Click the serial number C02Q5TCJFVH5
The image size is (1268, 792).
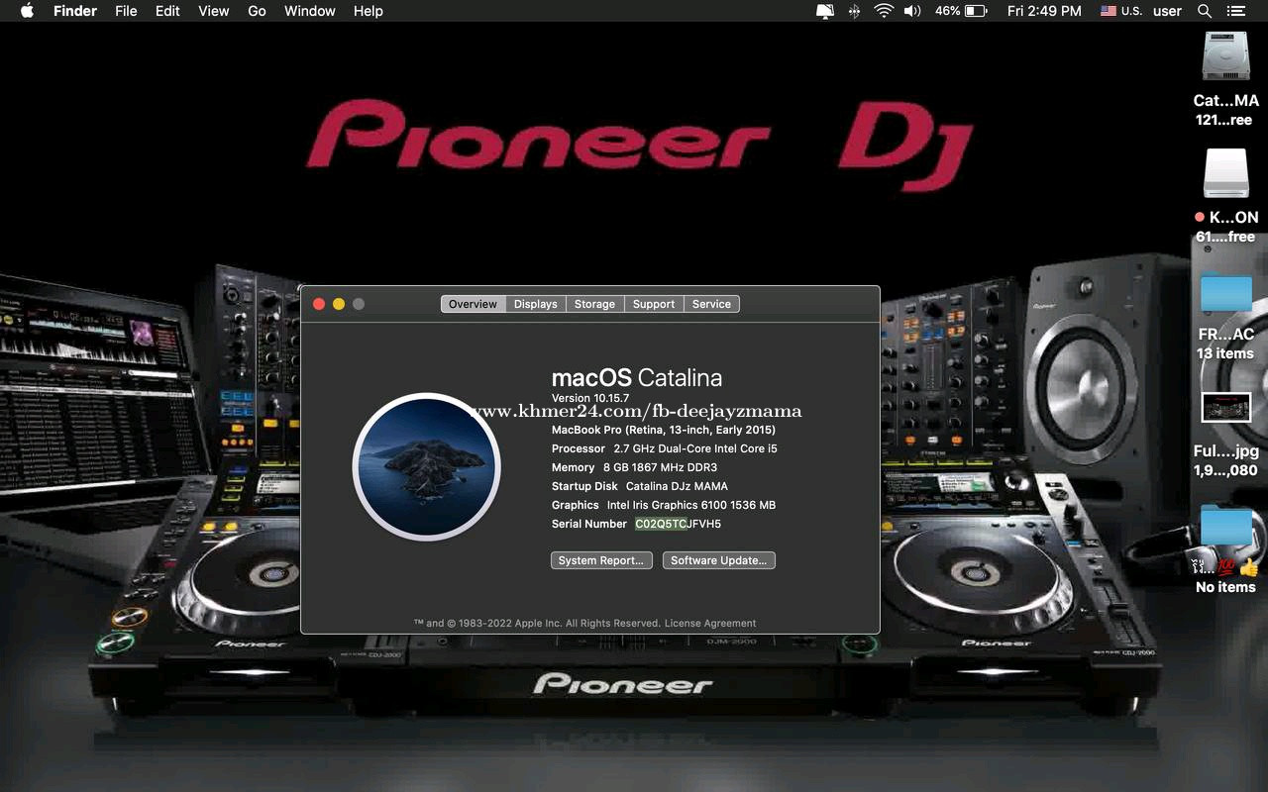pyautogui.click(x=679, y=524)
